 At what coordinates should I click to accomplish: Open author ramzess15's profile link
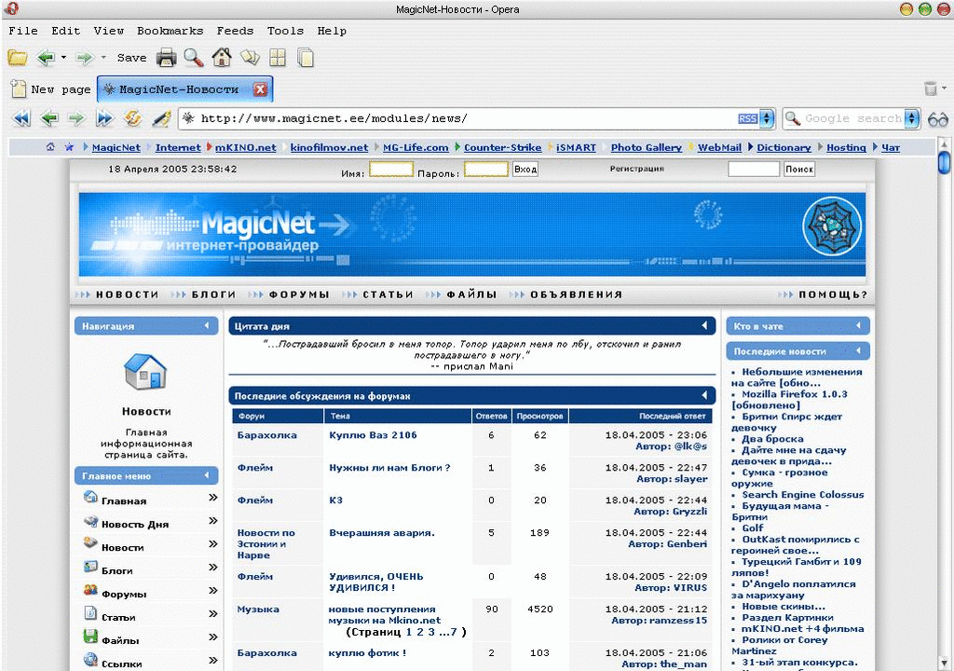coord(678,621)
